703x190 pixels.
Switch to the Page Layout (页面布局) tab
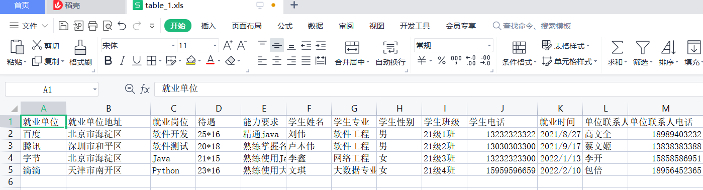click(246, 26)
